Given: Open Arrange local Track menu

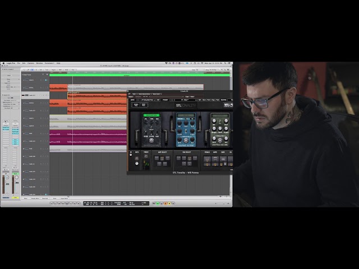Looking at the screenshot, I should [47, 69].
